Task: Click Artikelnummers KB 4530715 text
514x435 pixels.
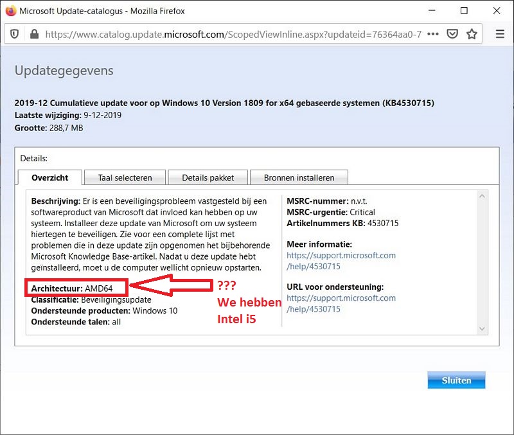Action: tap(342, 223)
